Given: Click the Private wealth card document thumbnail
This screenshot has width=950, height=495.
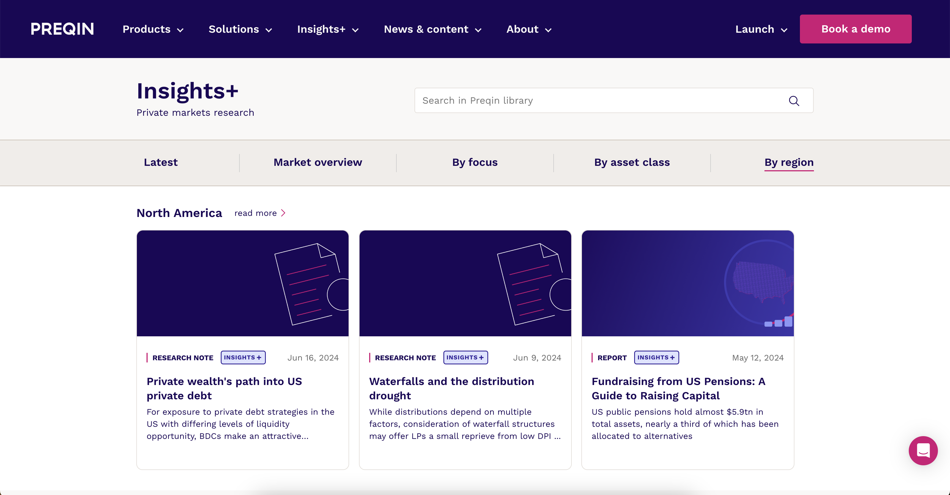Looking at the screenshot, I should pyautogui.click(x=243, y=283).
